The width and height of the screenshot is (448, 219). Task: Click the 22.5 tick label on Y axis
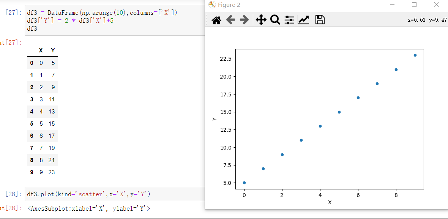pyautogui.click(x=226, y=59)
